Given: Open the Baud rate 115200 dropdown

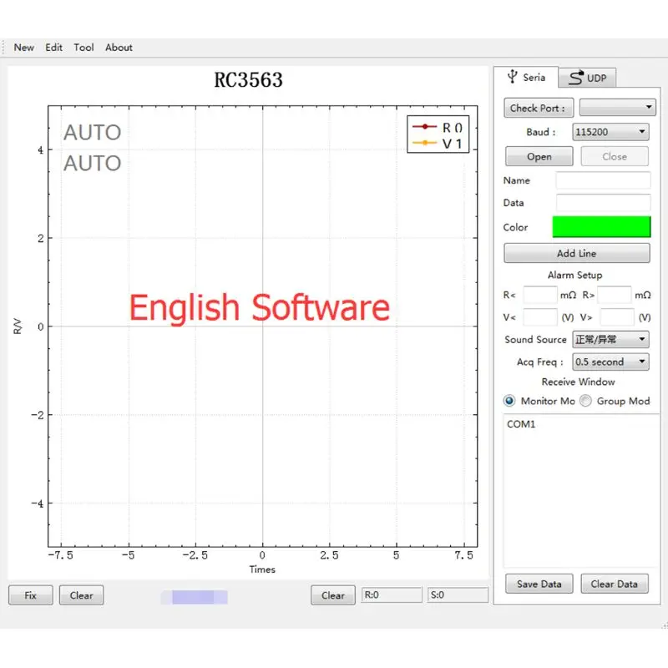Looking at the screenshot, I should point(610,132).
